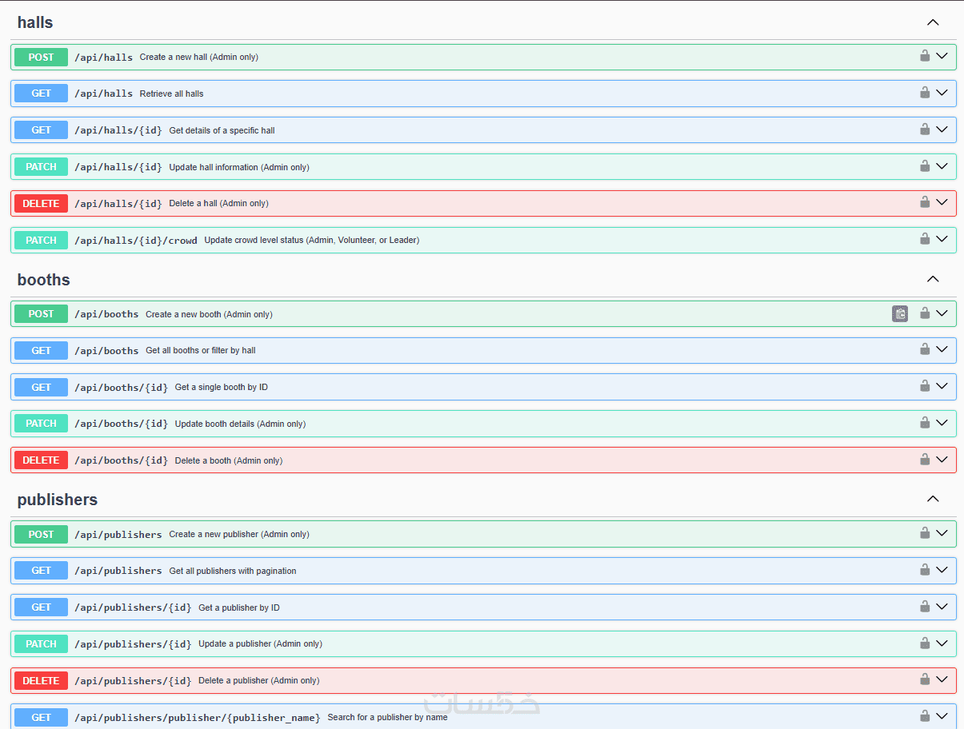Collapse the halls section
Screen dimensions: 964x729
coord(933,22)
